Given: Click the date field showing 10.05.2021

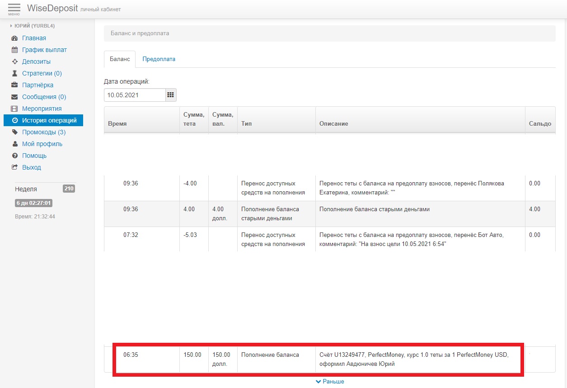Looking at the screenshot, I should click(x=134, y=95).
